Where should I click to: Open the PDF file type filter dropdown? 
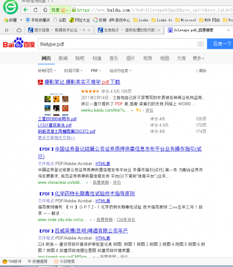tap(96, 71)
